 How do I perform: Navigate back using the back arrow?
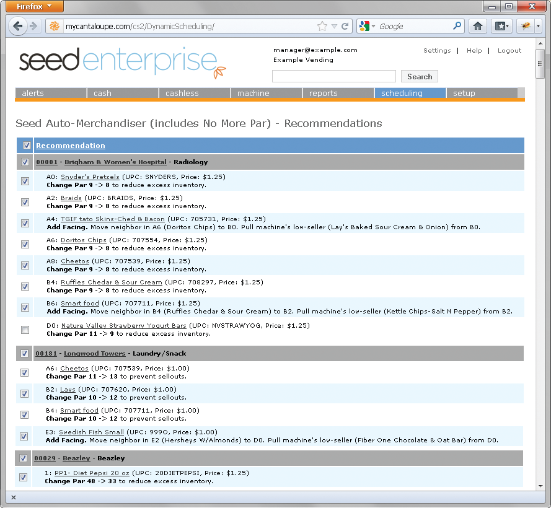(x=18, y=25)
